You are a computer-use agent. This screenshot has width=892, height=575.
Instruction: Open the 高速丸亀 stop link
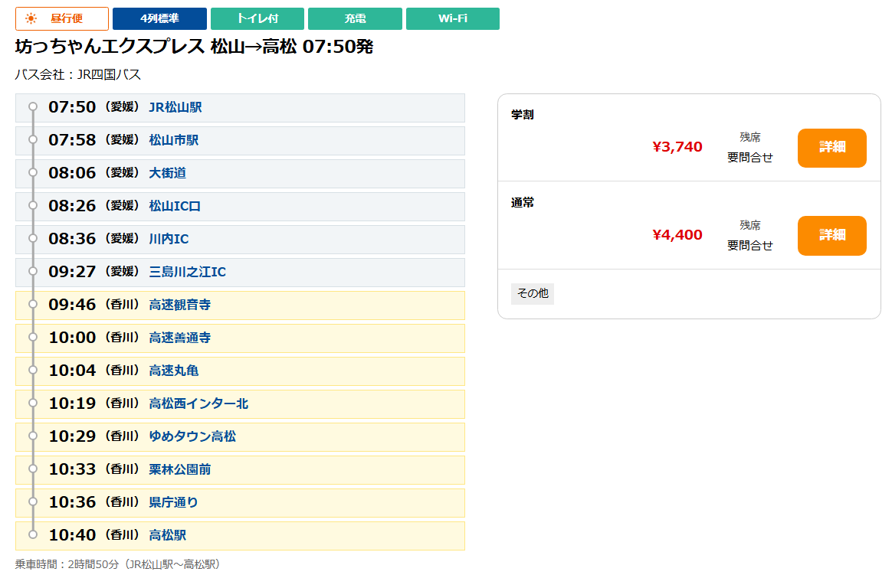click(173, 371)
